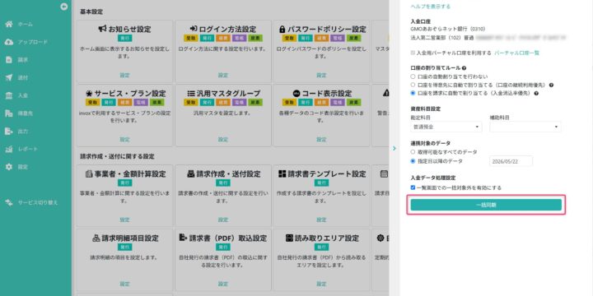Click help icon beside 口座の割り当てルール

[464, 68]
